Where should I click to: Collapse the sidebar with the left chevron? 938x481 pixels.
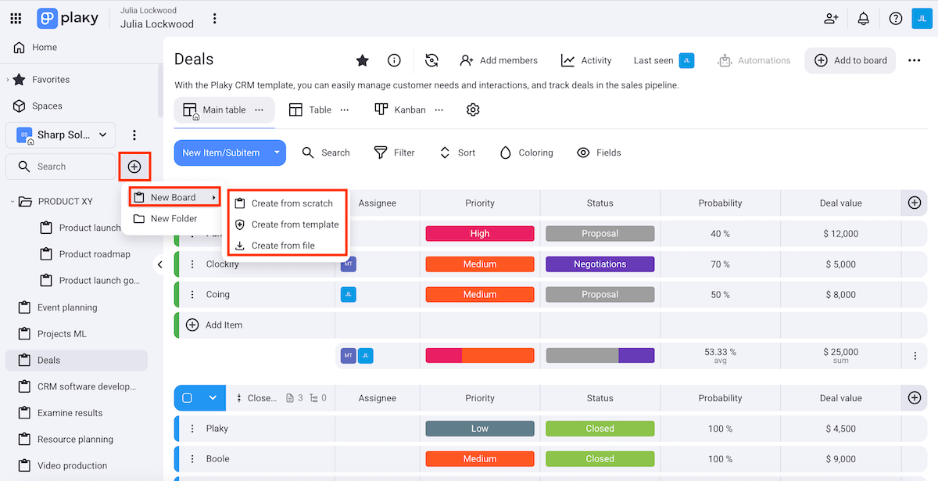pos(160,264)
